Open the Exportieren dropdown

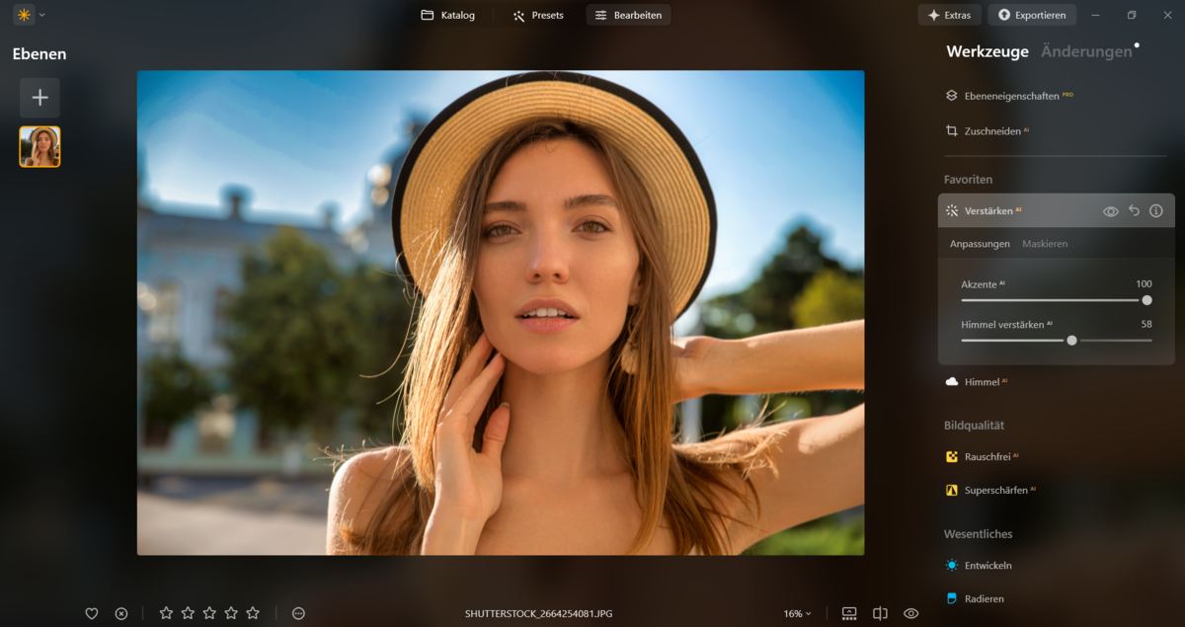(x=1031, y=15)
